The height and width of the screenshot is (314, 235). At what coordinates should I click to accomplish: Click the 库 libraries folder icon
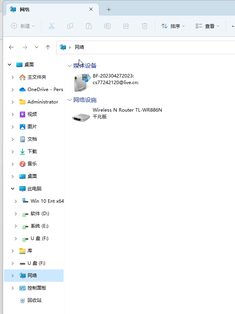(22, 251)
